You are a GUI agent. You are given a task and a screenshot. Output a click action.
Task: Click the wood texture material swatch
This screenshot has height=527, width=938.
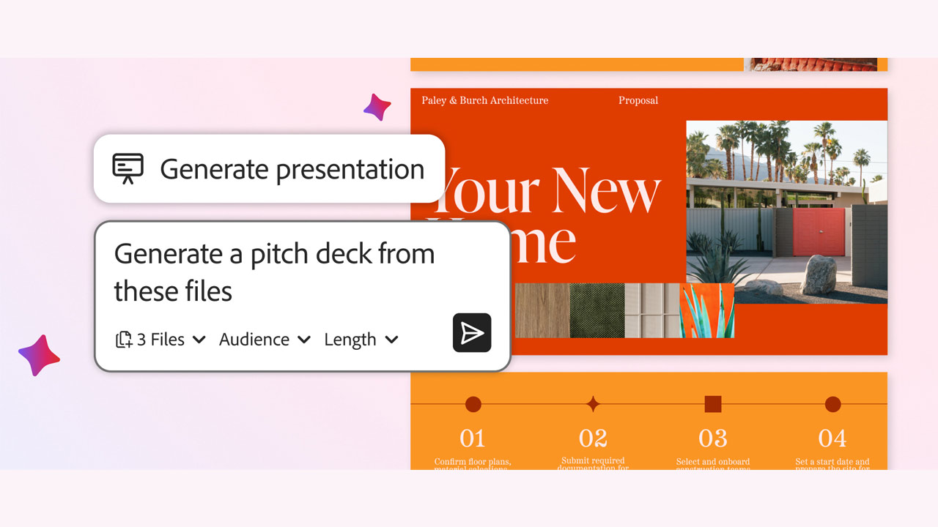click(542, 310)
